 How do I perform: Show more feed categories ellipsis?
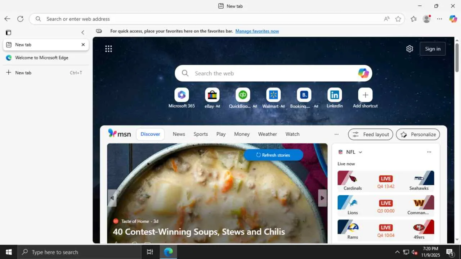[336, 134]
